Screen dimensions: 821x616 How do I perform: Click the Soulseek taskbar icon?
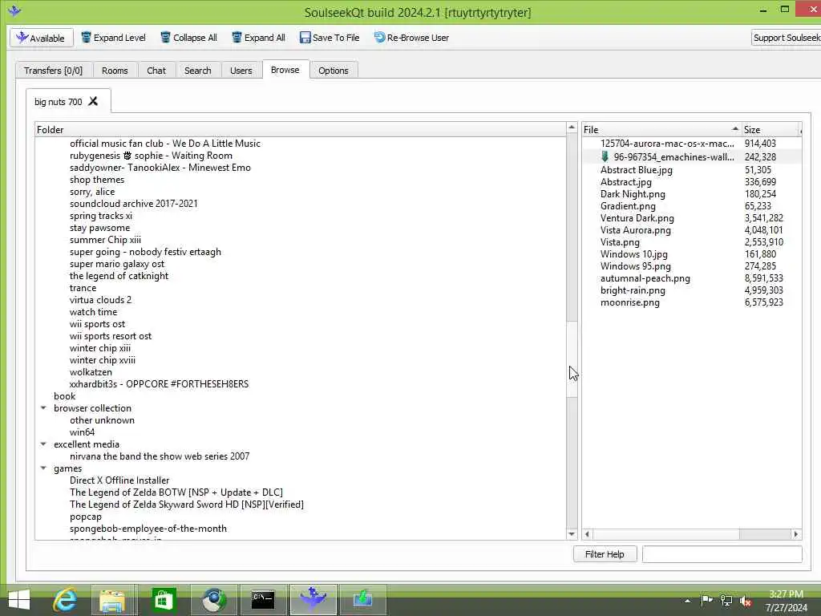coord(313,598)
